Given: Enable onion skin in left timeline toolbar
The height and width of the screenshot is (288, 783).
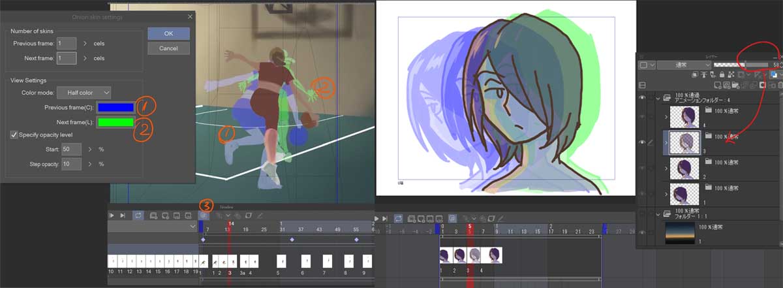Looking at the screenshot, I should (204, 216).
